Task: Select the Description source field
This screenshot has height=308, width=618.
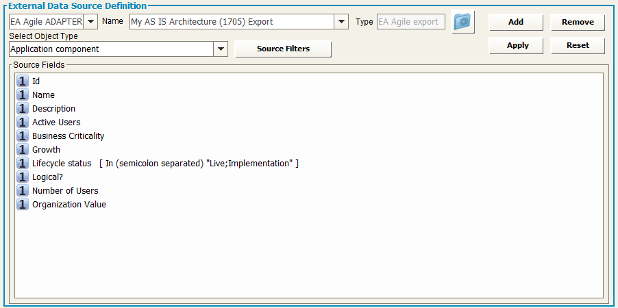Action: click(53, 108)
